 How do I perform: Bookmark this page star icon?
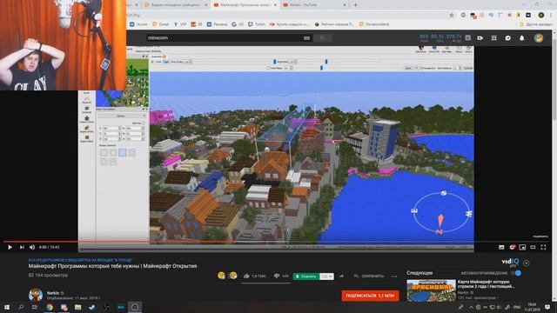(x=452, y=15)
